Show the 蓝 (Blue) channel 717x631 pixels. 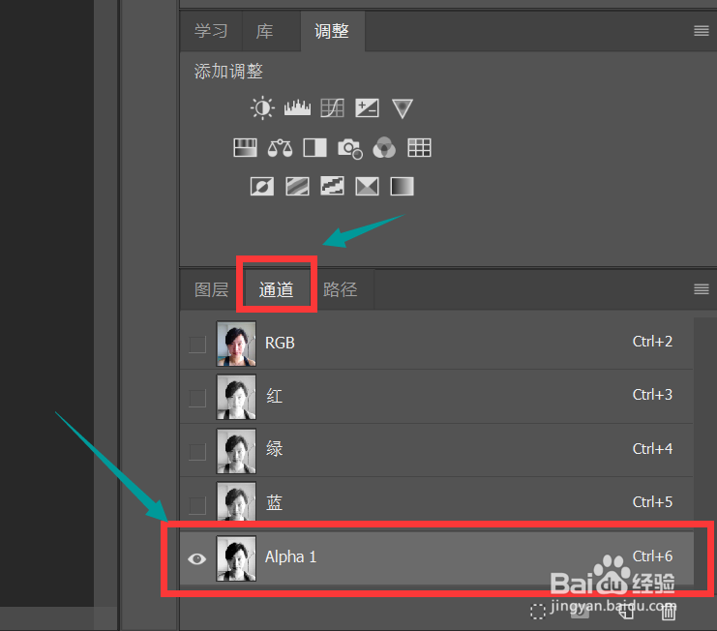[197, 505]
